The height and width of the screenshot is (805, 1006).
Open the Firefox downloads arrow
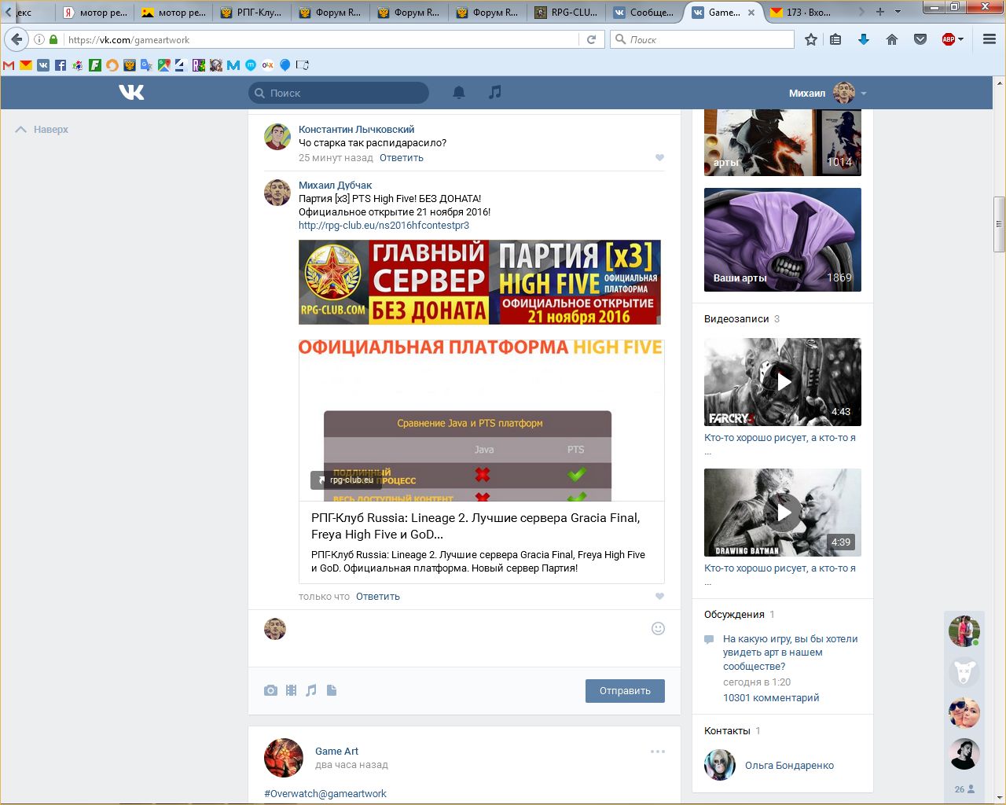coord(864,39)
